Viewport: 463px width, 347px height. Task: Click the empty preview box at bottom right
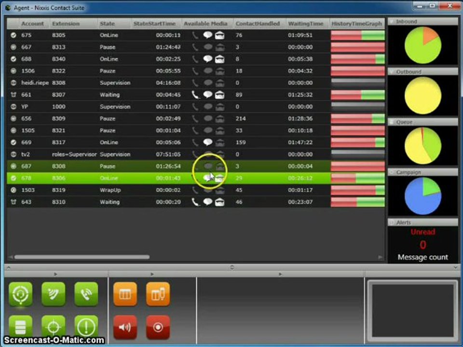(412, 310)
